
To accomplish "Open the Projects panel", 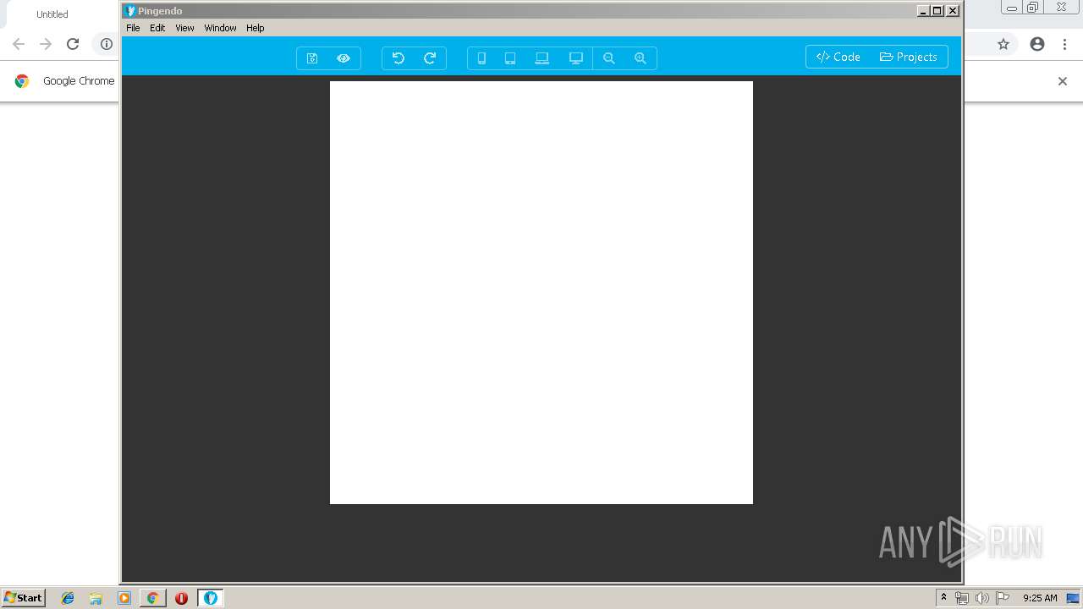I will tap(909, 57).
